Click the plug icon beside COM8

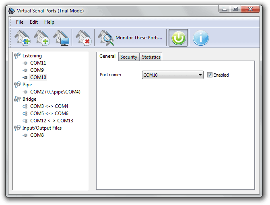click(x=25, y=135)
